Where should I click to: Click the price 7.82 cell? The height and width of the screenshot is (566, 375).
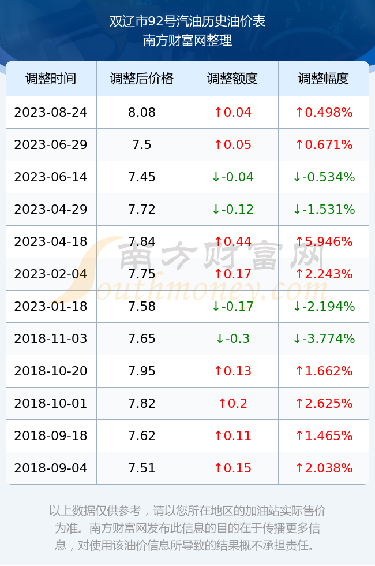pyautogui.click(x=142, y=403)
